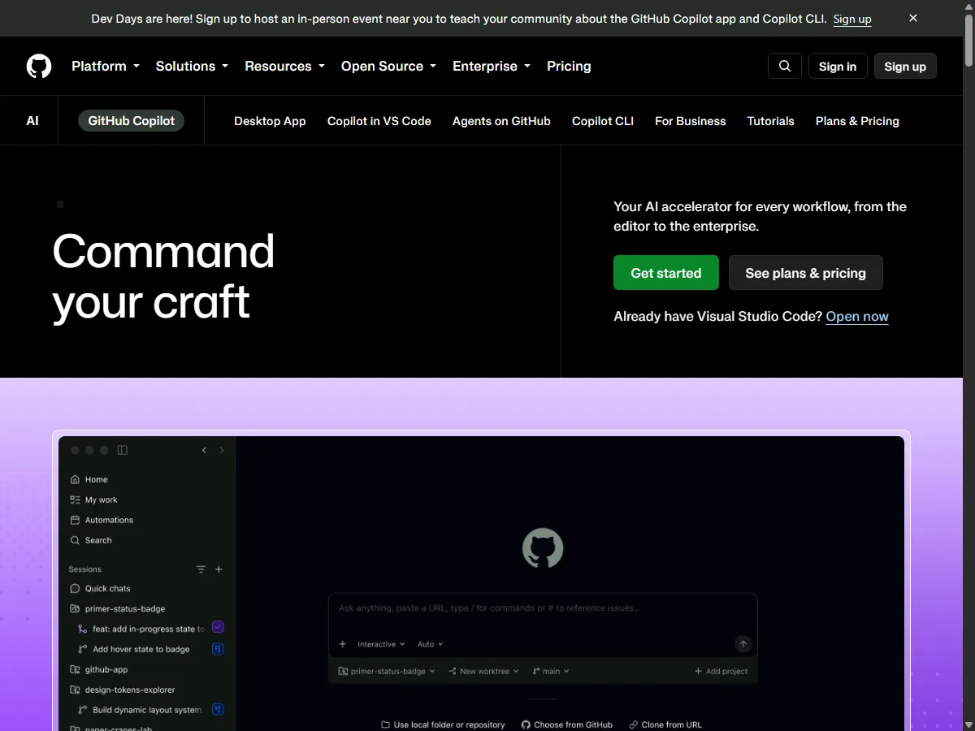This screenshot has height=731, width=975.
Task: Click the design-tokens-explorer folder icon
Action: click(75, 690)
